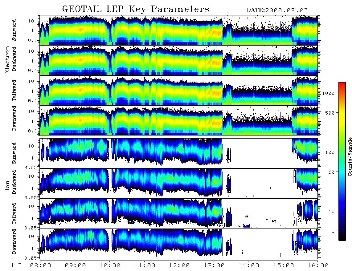352x271 pixels.
Task: Click the 12:00 time tick label
Action: point(179,266)
